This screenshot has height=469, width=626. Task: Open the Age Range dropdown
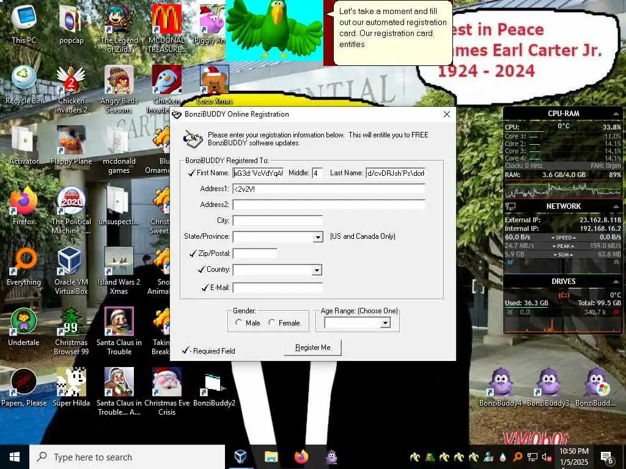coord(385,322)
